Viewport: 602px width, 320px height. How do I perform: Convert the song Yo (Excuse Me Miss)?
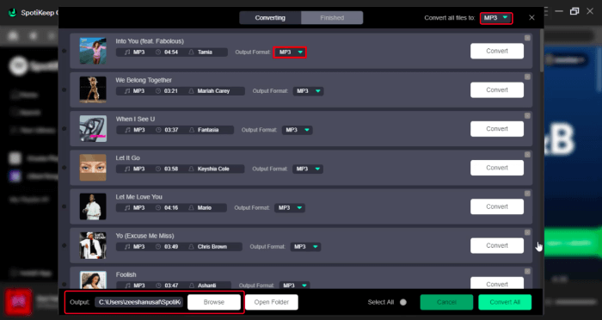(x=497, y=245)
